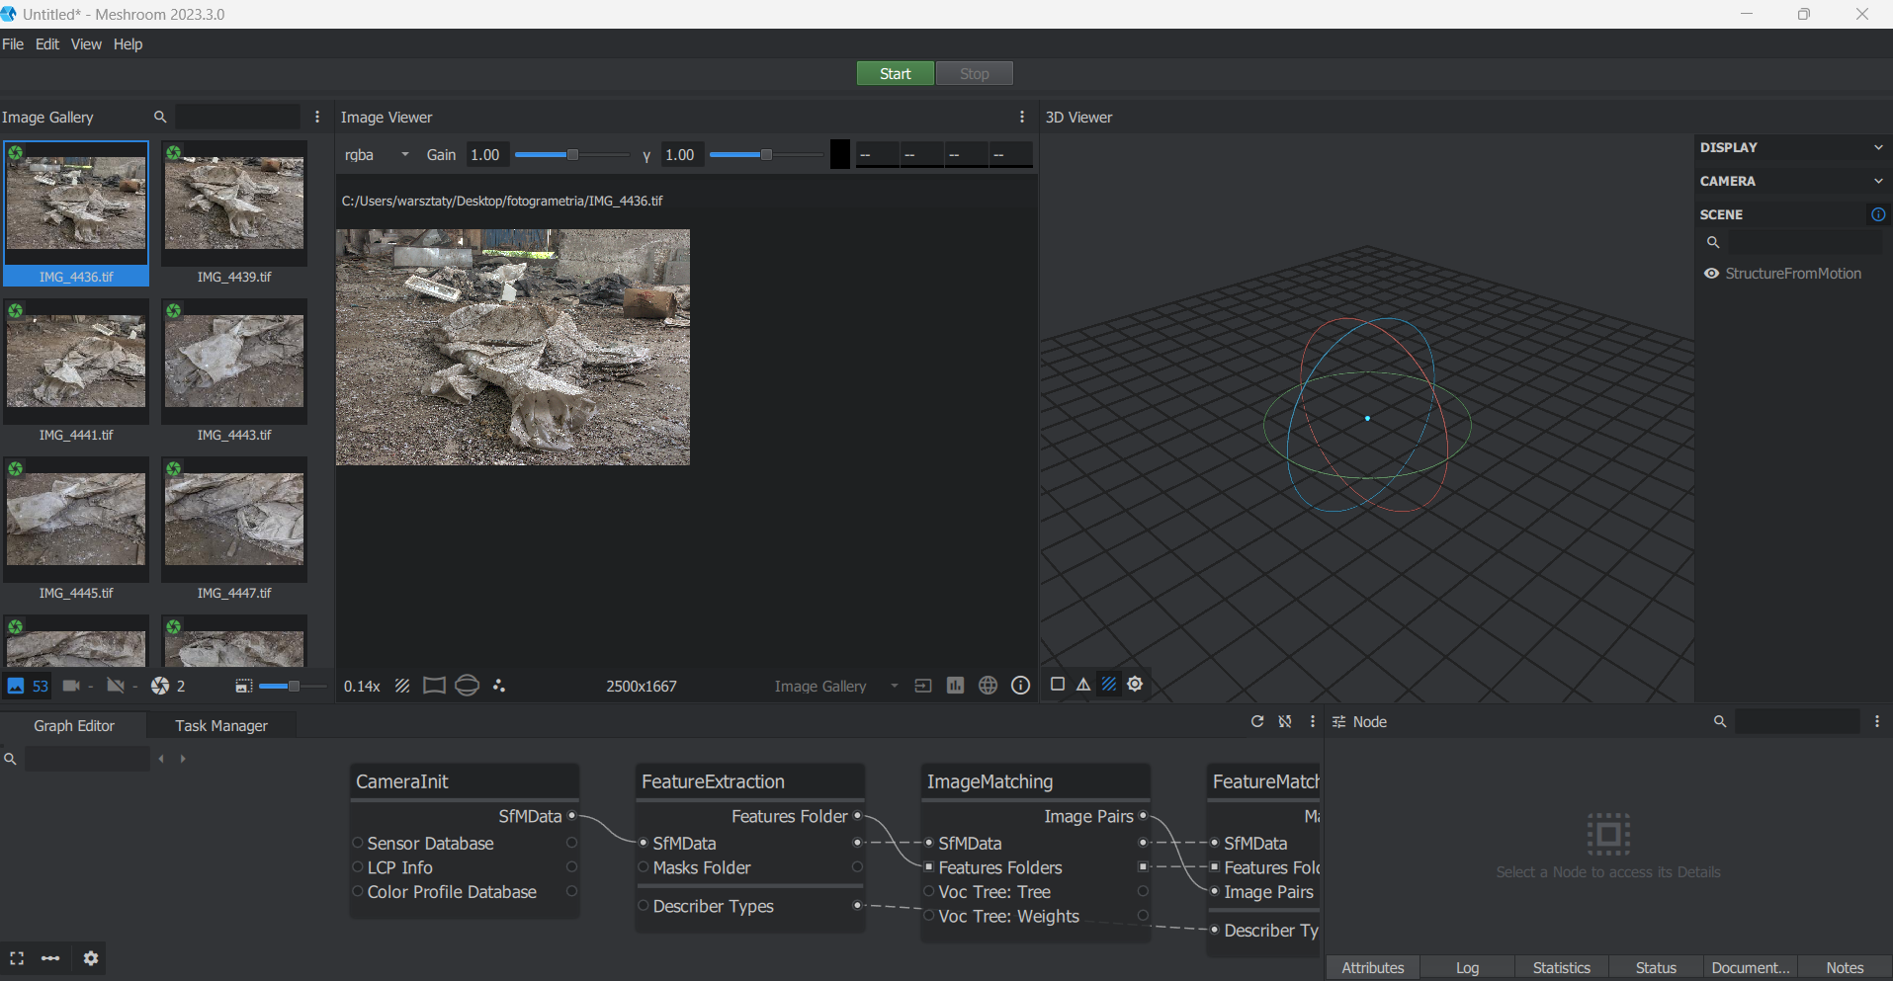Image resolution: width=1893 pixels, height=981 pixels.
Task: Click fit-to-view icon in Graph Editor
Action: tap(17, 958)
